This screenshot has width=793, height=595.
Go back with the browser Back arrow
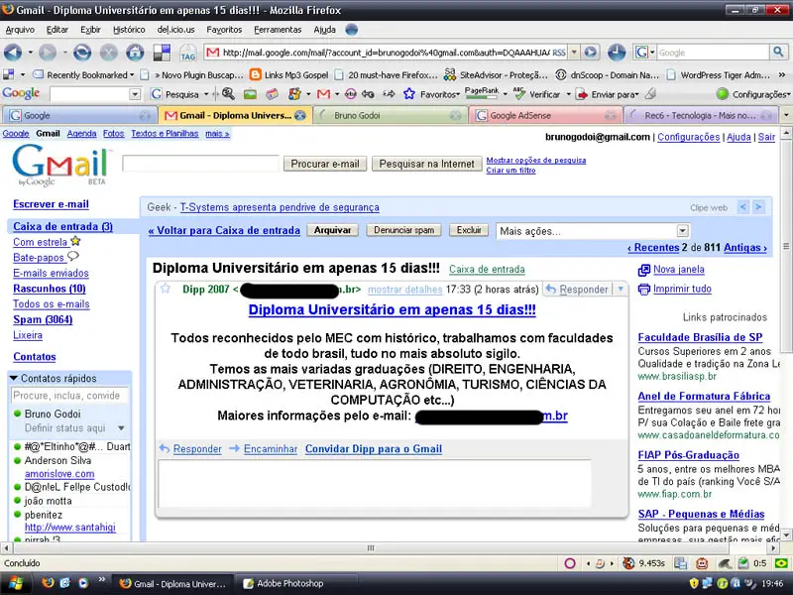(13, 53)
